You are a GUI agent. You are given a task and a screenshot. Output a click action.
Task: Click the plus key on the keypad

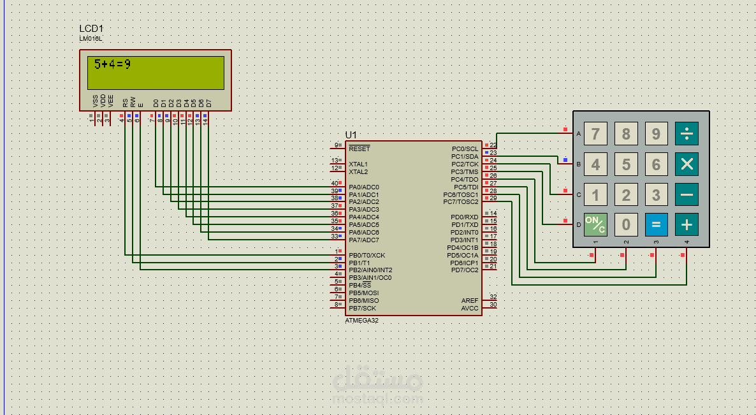pyautogui.click(x=687, y=225)
